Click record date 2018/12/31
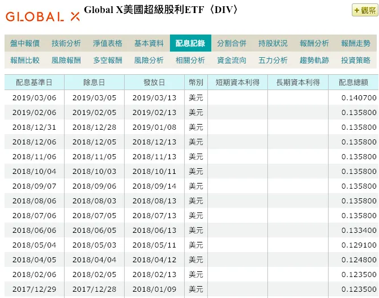Screen dimensions: 379x298 tap(35, 127)
